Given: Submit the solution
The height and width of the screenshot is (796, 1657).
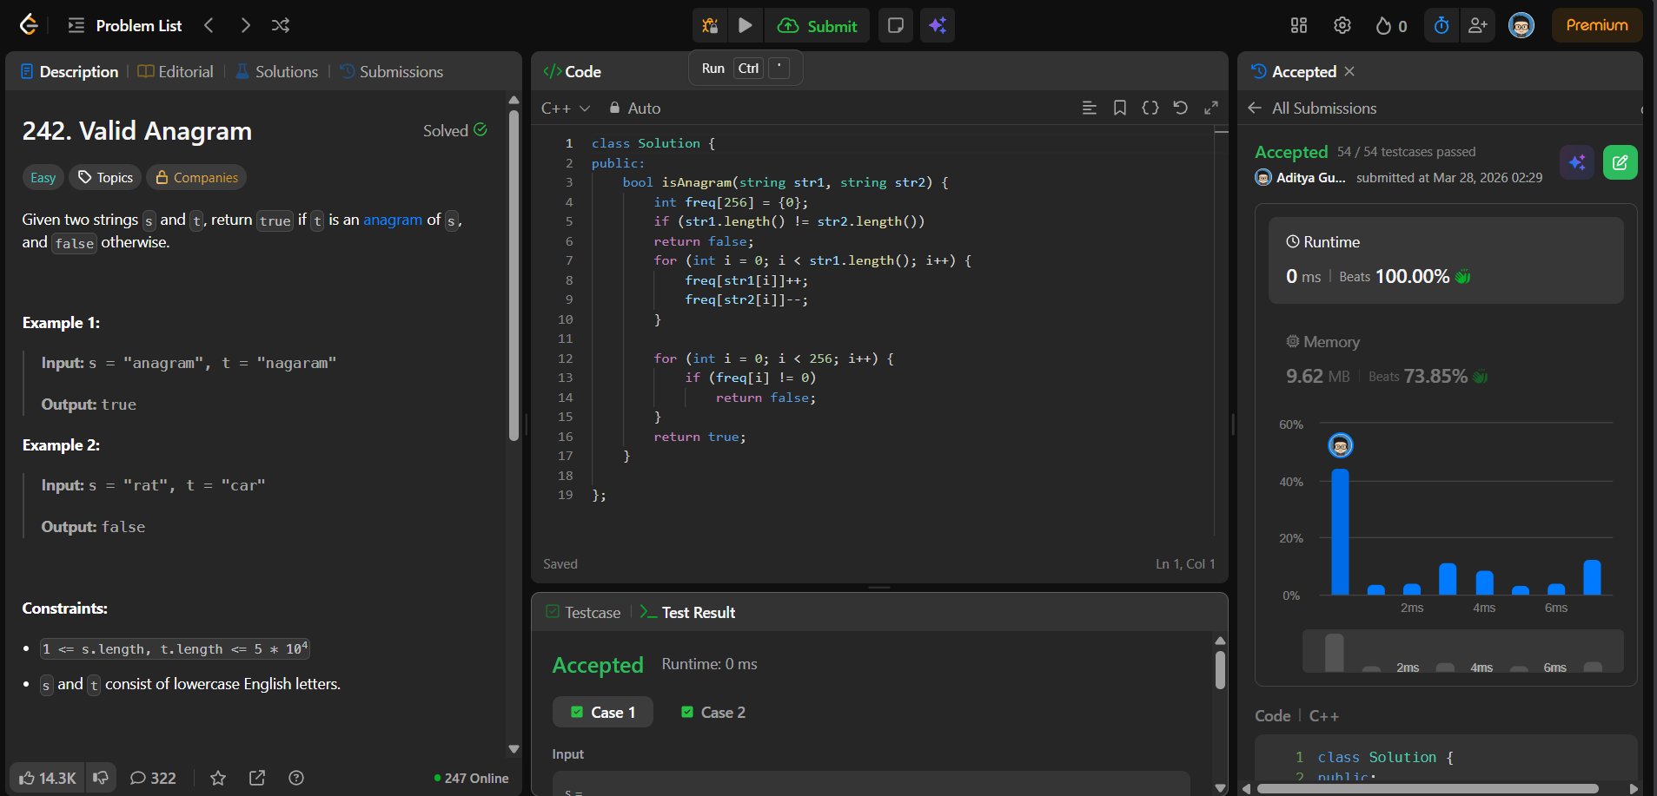Looking at the screenshot, I should pos(817,26).
